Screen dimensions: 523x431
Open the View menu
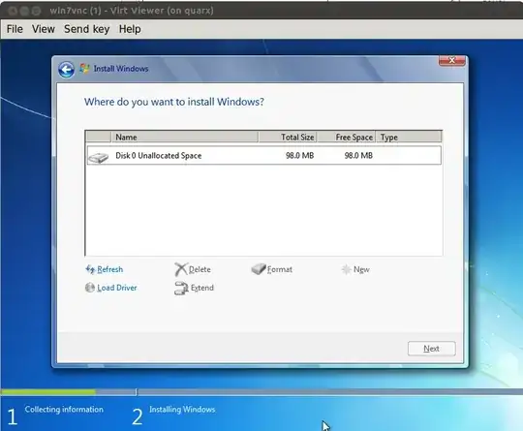click(44, 29)
